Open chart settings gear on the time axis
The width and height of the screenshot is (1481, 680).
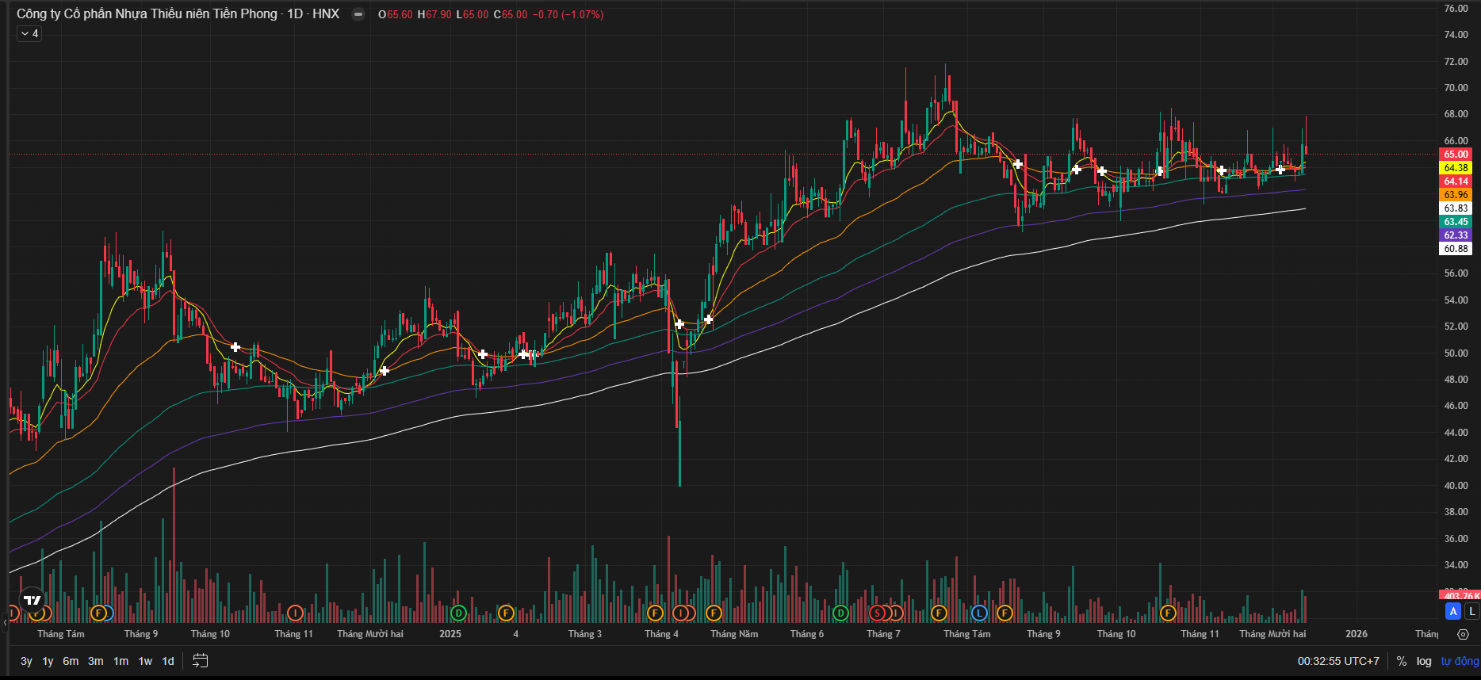[1463, 634]
